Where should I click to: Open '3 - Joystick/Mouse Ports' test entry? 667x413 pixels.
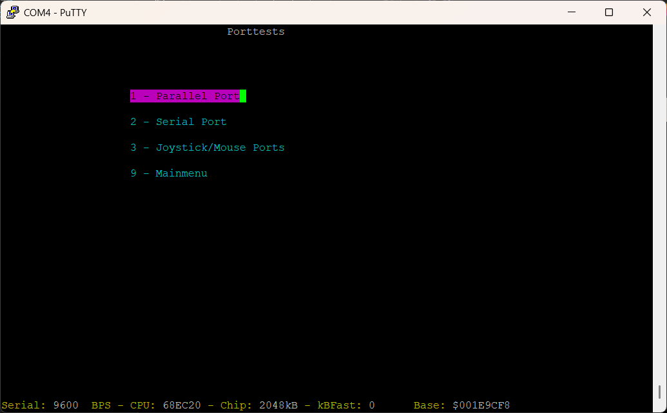click(x=207, y=148)
